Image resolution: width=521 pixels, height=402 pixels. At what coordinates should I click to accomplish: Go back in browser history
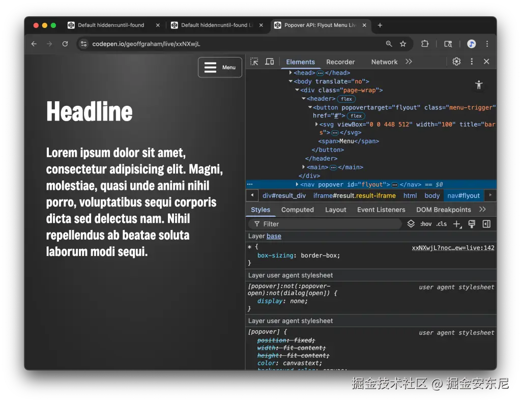pyautogui.click(x=34, y=44)
